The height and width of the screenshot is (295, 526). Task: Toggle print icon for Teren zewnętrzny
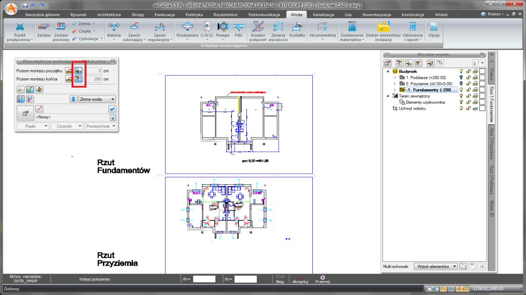pos(476,96)
